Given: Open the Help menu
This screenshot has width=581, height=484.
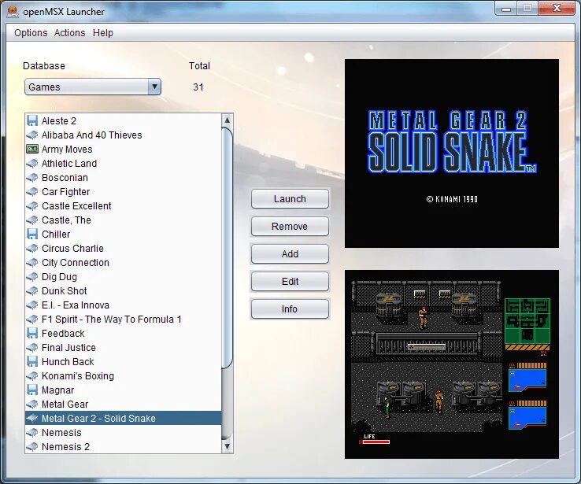Looking at the screenshot, I should tap(103, 32).
